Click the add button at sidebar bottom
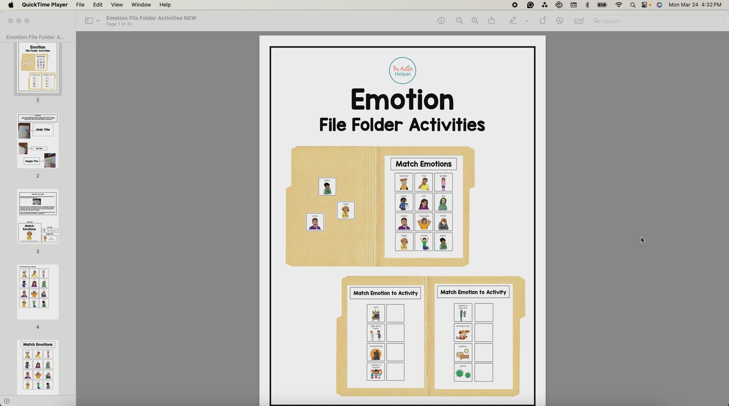The width and height of the screenshot is (729, 406). point(6,401)
